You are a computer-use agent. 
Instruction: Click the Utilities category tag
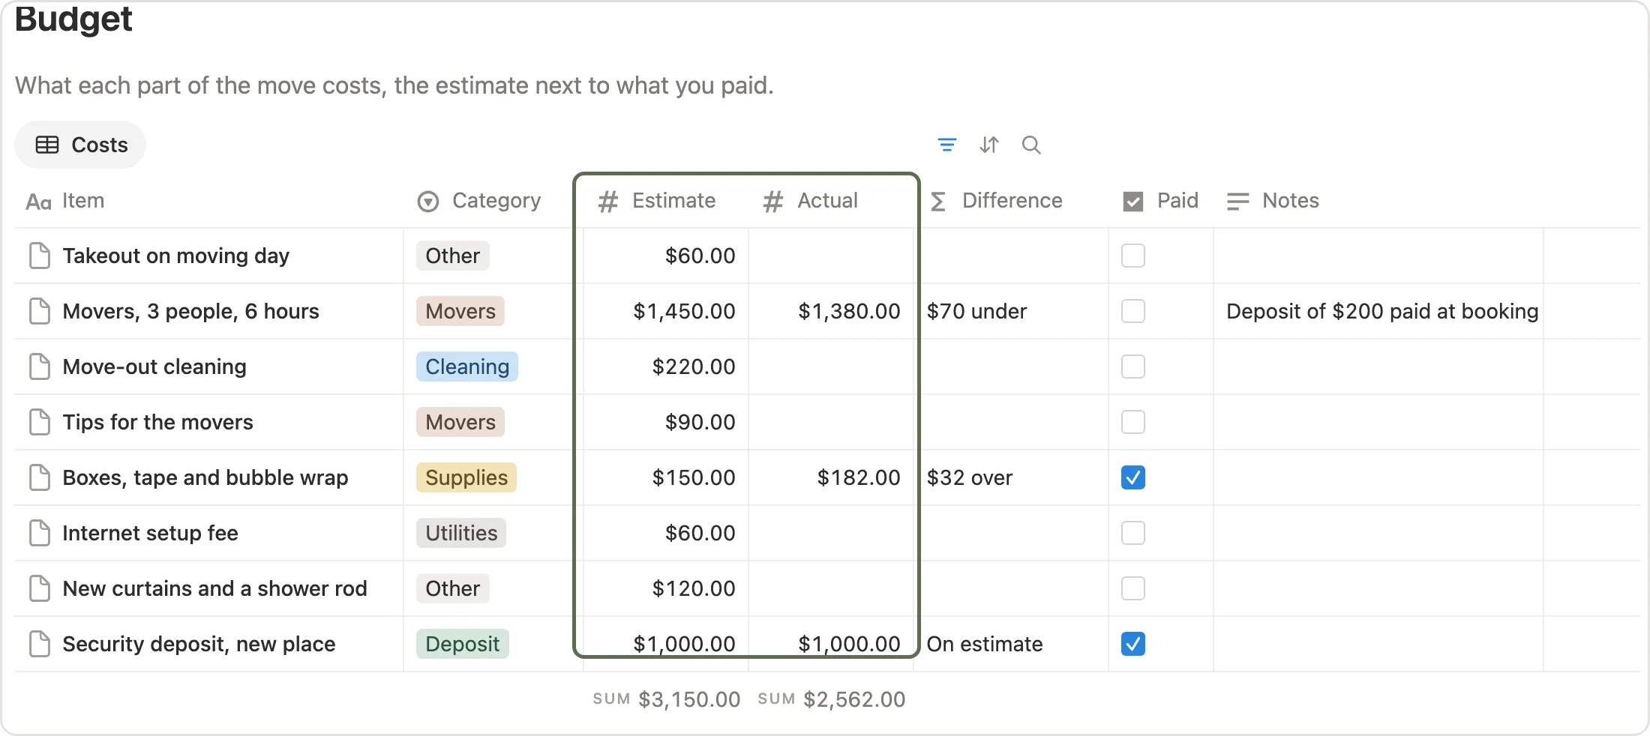click(x=461, y=533)
